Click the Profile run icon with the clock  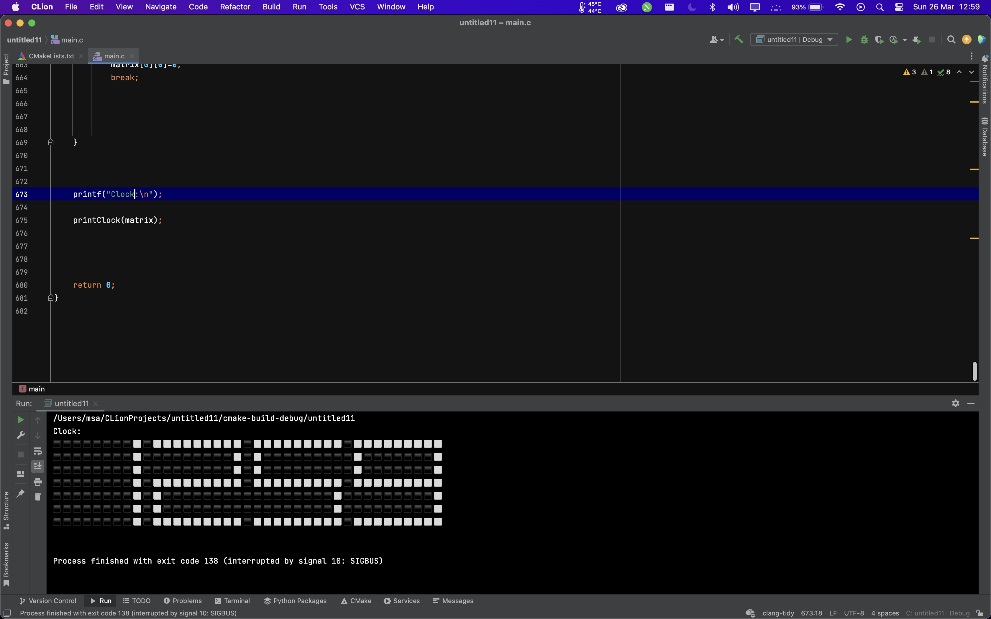894,40
